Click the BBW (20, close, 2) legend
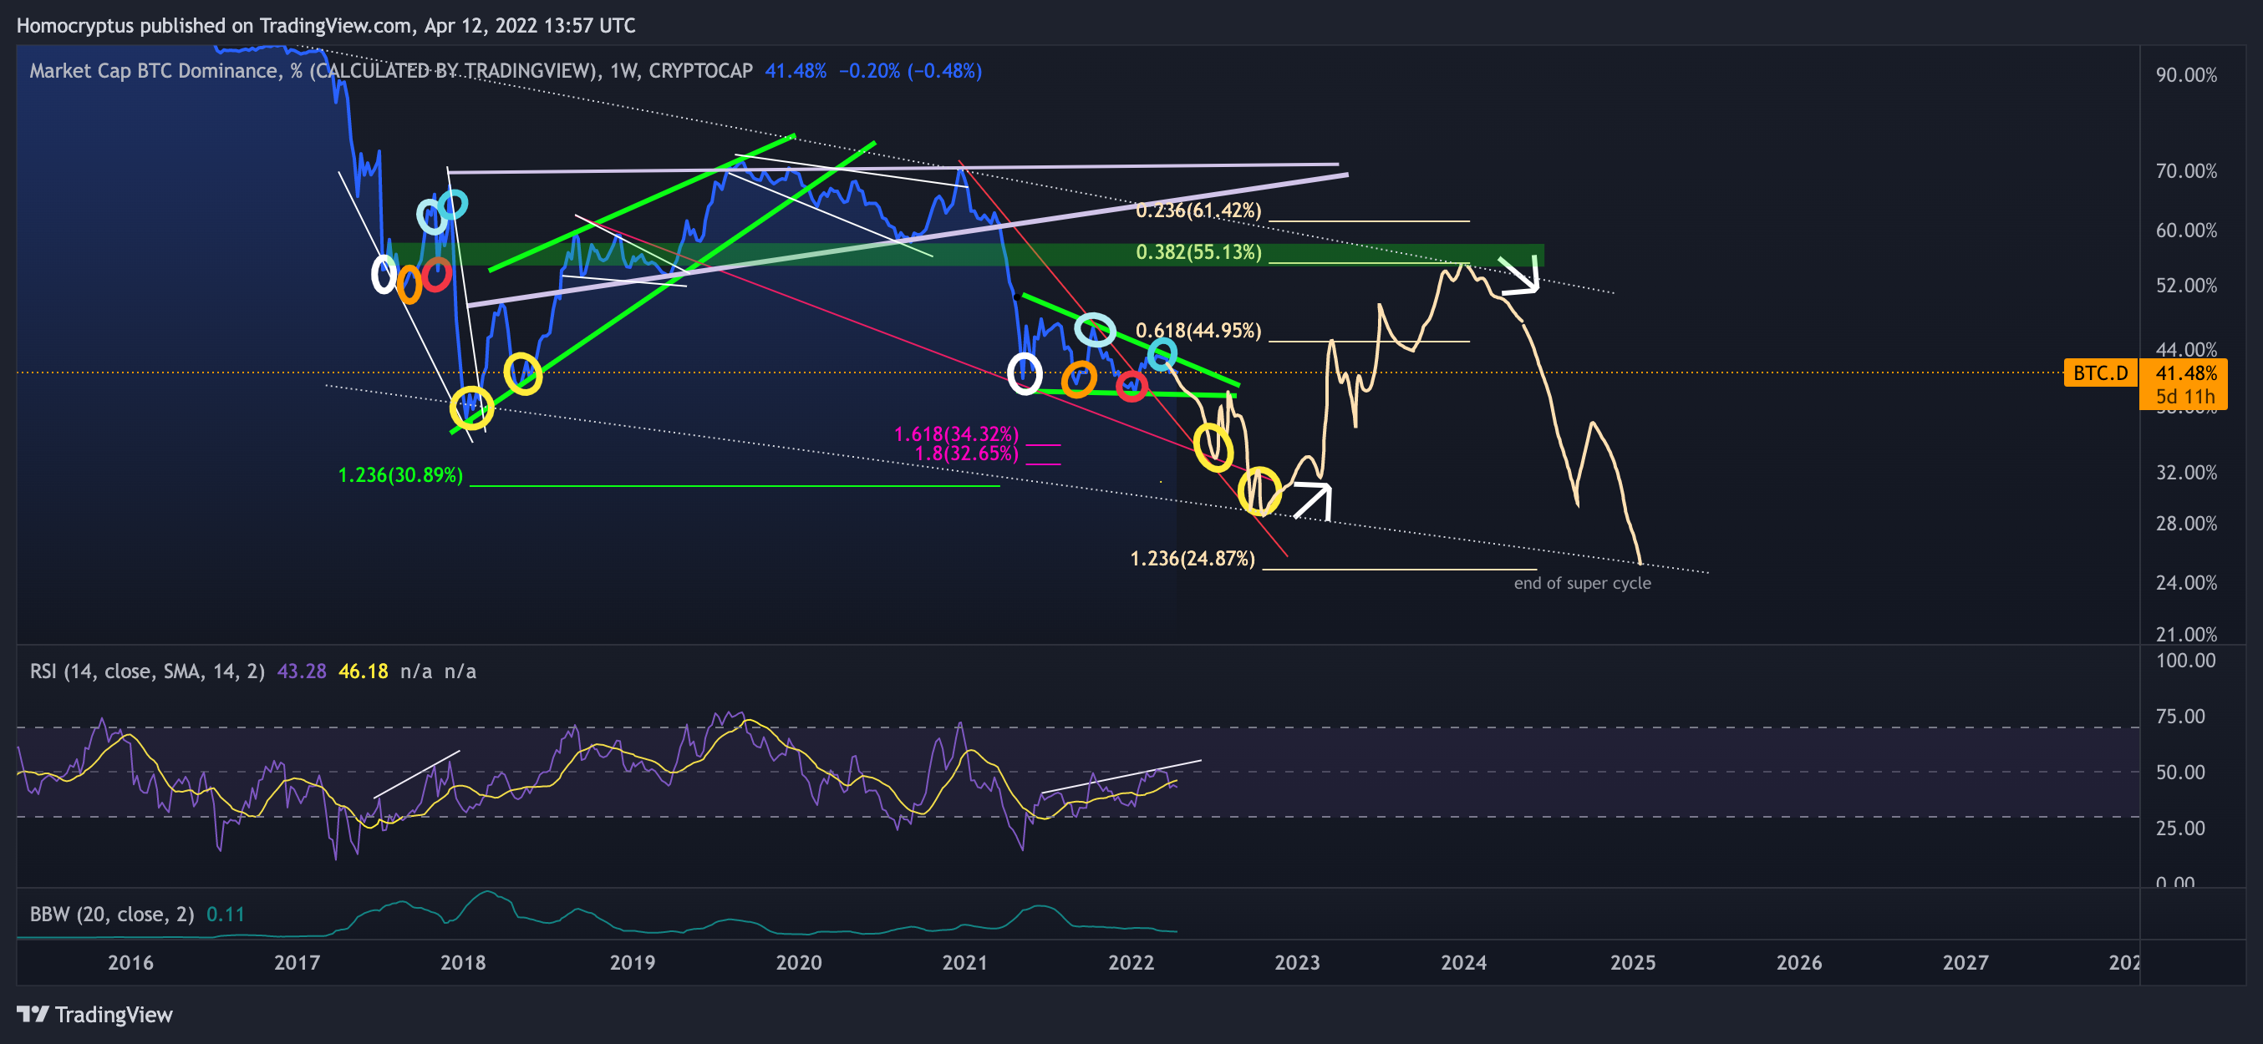This screenshot has width=2263, height=1044. coord(112,914)
